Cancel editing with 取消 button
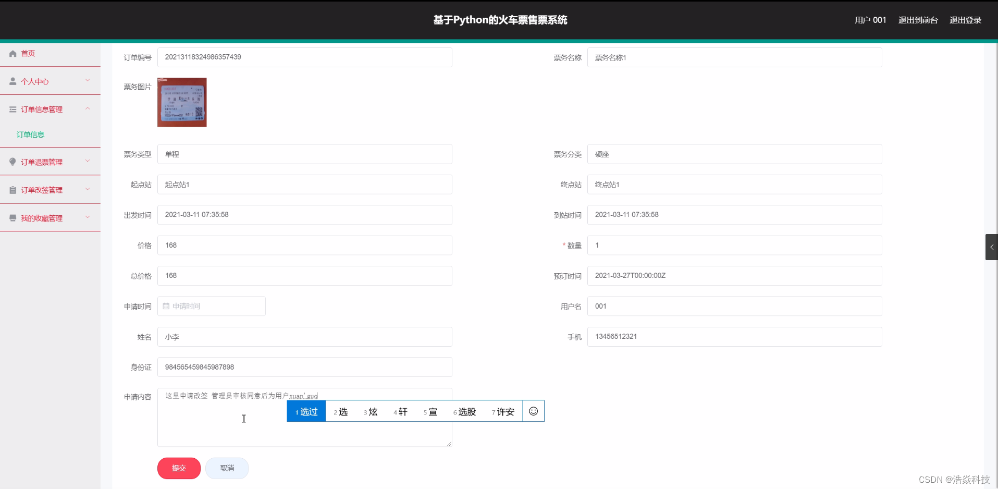Image resolution: width=998 pixels, height=489 pixels. [x=227, y=468]
